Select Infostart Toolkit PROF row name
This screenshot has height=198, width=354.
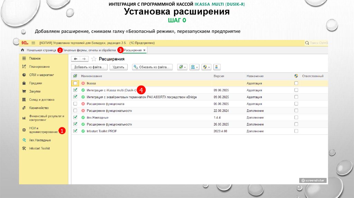(102, 131)
